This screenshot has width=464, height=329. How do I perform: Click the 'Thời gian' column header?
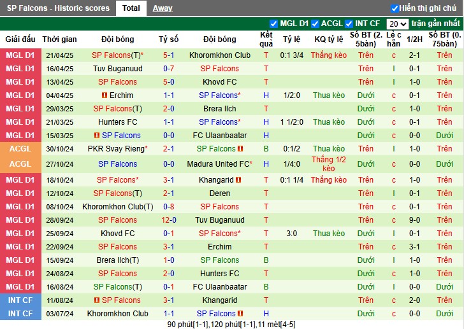click(59, 39)
